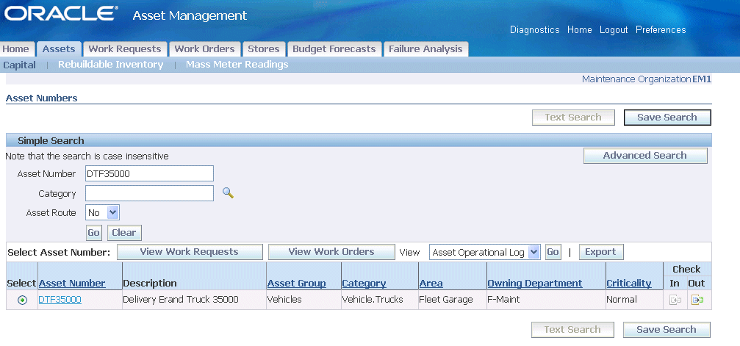Click the EM1 maintenance organization text

(702, 79)
